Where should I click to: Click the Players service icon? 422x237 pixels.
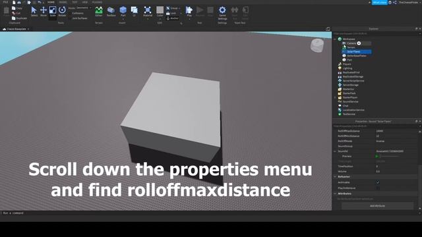pos(340,64)
